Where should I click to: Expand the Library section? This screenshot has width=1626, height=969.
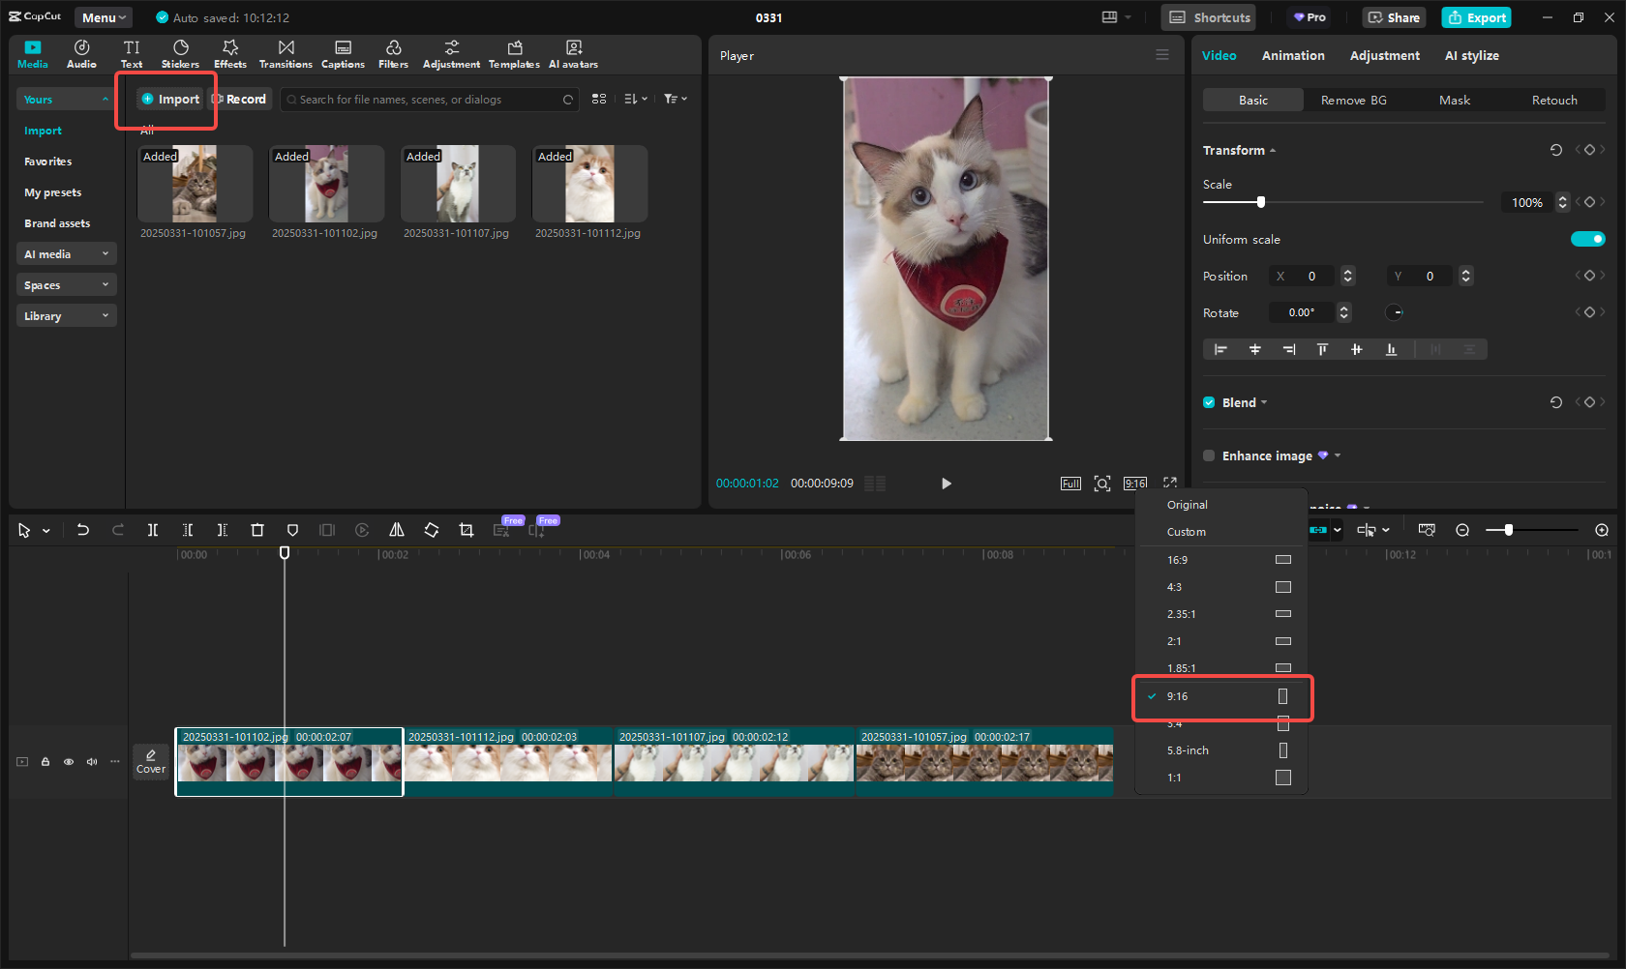(x=66, y=316)
